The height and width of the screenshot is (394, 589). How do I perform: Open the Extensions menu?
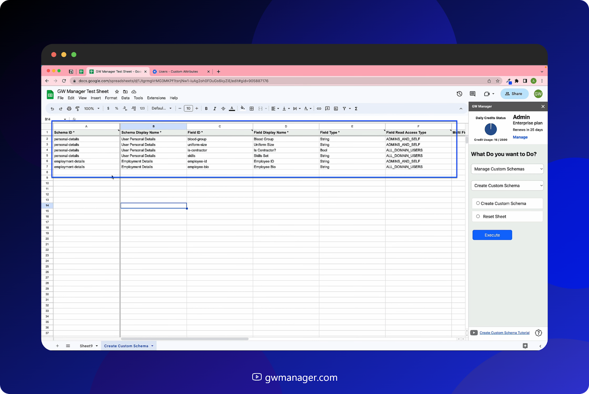pyautogui.click(x=156, y=98)
